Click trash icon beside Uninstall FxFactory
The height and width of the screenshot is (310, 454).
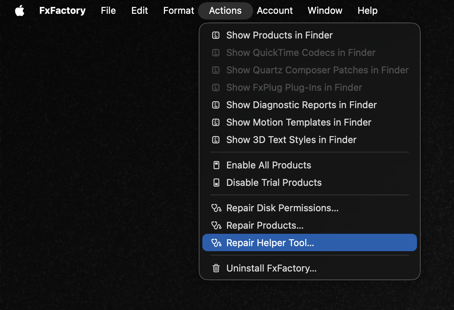coord(216,268)
